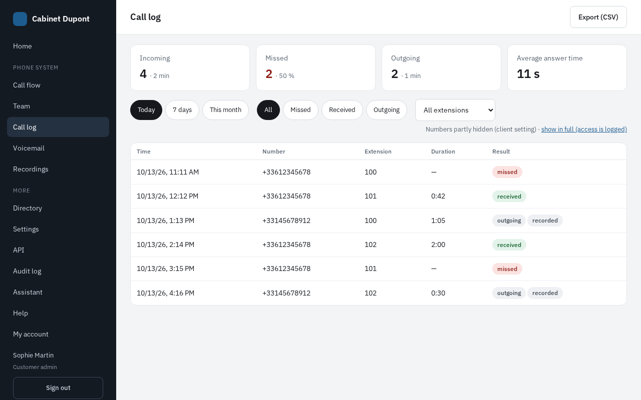
Task: Click the Outgoing calls stat card
Action: (441, 68)
